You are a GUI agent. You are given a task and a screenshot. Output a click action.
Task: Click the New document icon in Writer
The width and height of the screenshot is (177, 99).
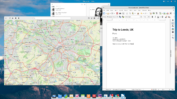click(x=104, y=13)
